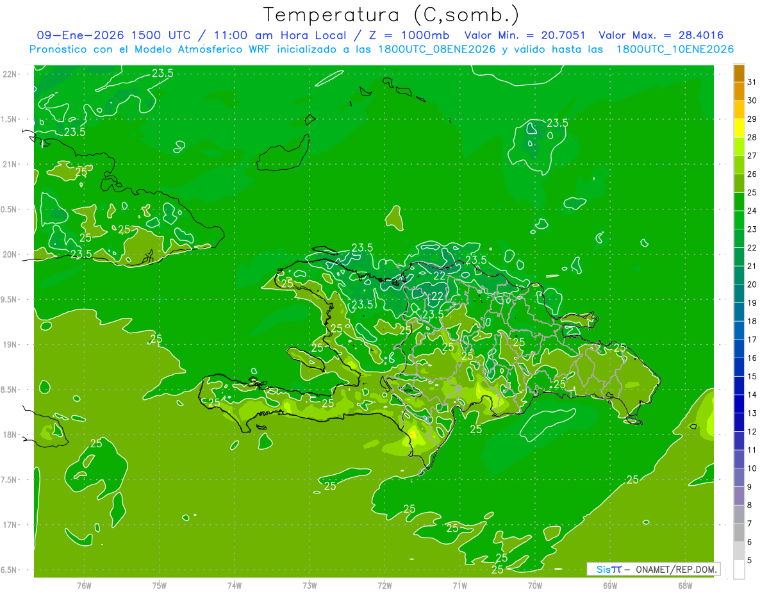
Task: Click the 21N latitude axis label
Action: pos(10,164)
